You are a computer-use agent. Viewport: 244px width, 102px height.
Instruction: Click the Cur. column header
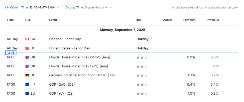pos(28,20)
